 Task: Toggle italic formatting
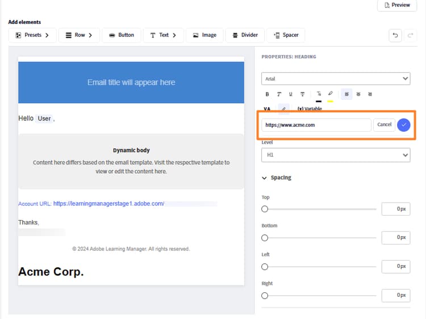279,94
